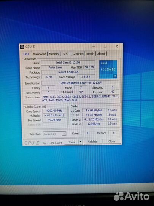Open the Bench tab
The height and width of the screenshot is (206, 154).
point(90,54)
